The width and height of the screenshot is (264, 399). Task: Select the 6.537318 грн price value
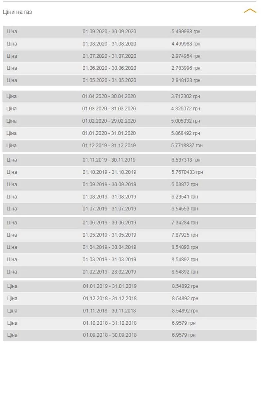[x=186, y=160]
